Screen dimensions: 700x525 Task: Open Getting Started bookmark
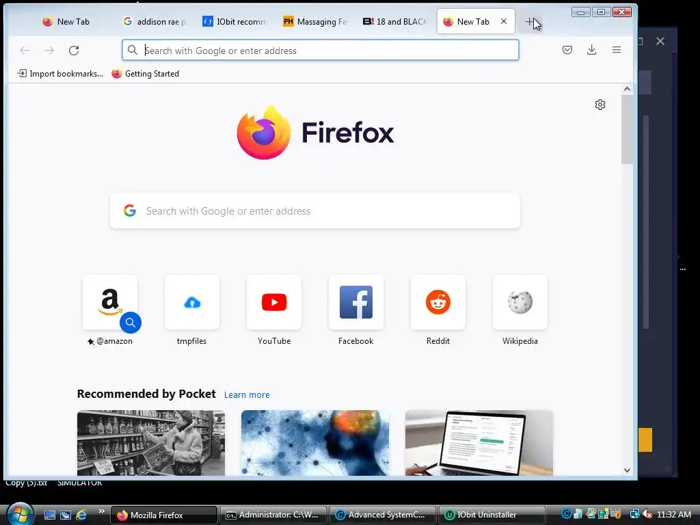(145, 74)
